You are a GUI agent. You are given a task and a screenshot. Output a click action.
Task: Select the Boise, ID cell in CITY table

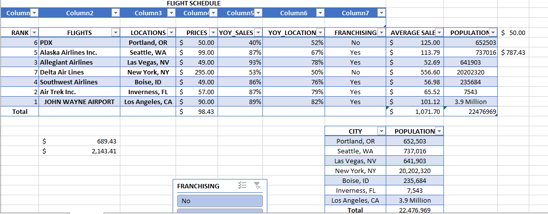click(x=356, y=181)
